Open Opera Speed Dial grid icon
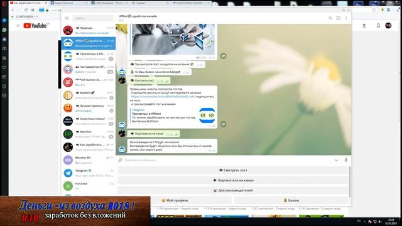This screenshot has width=402, height=226. [4, 58]
